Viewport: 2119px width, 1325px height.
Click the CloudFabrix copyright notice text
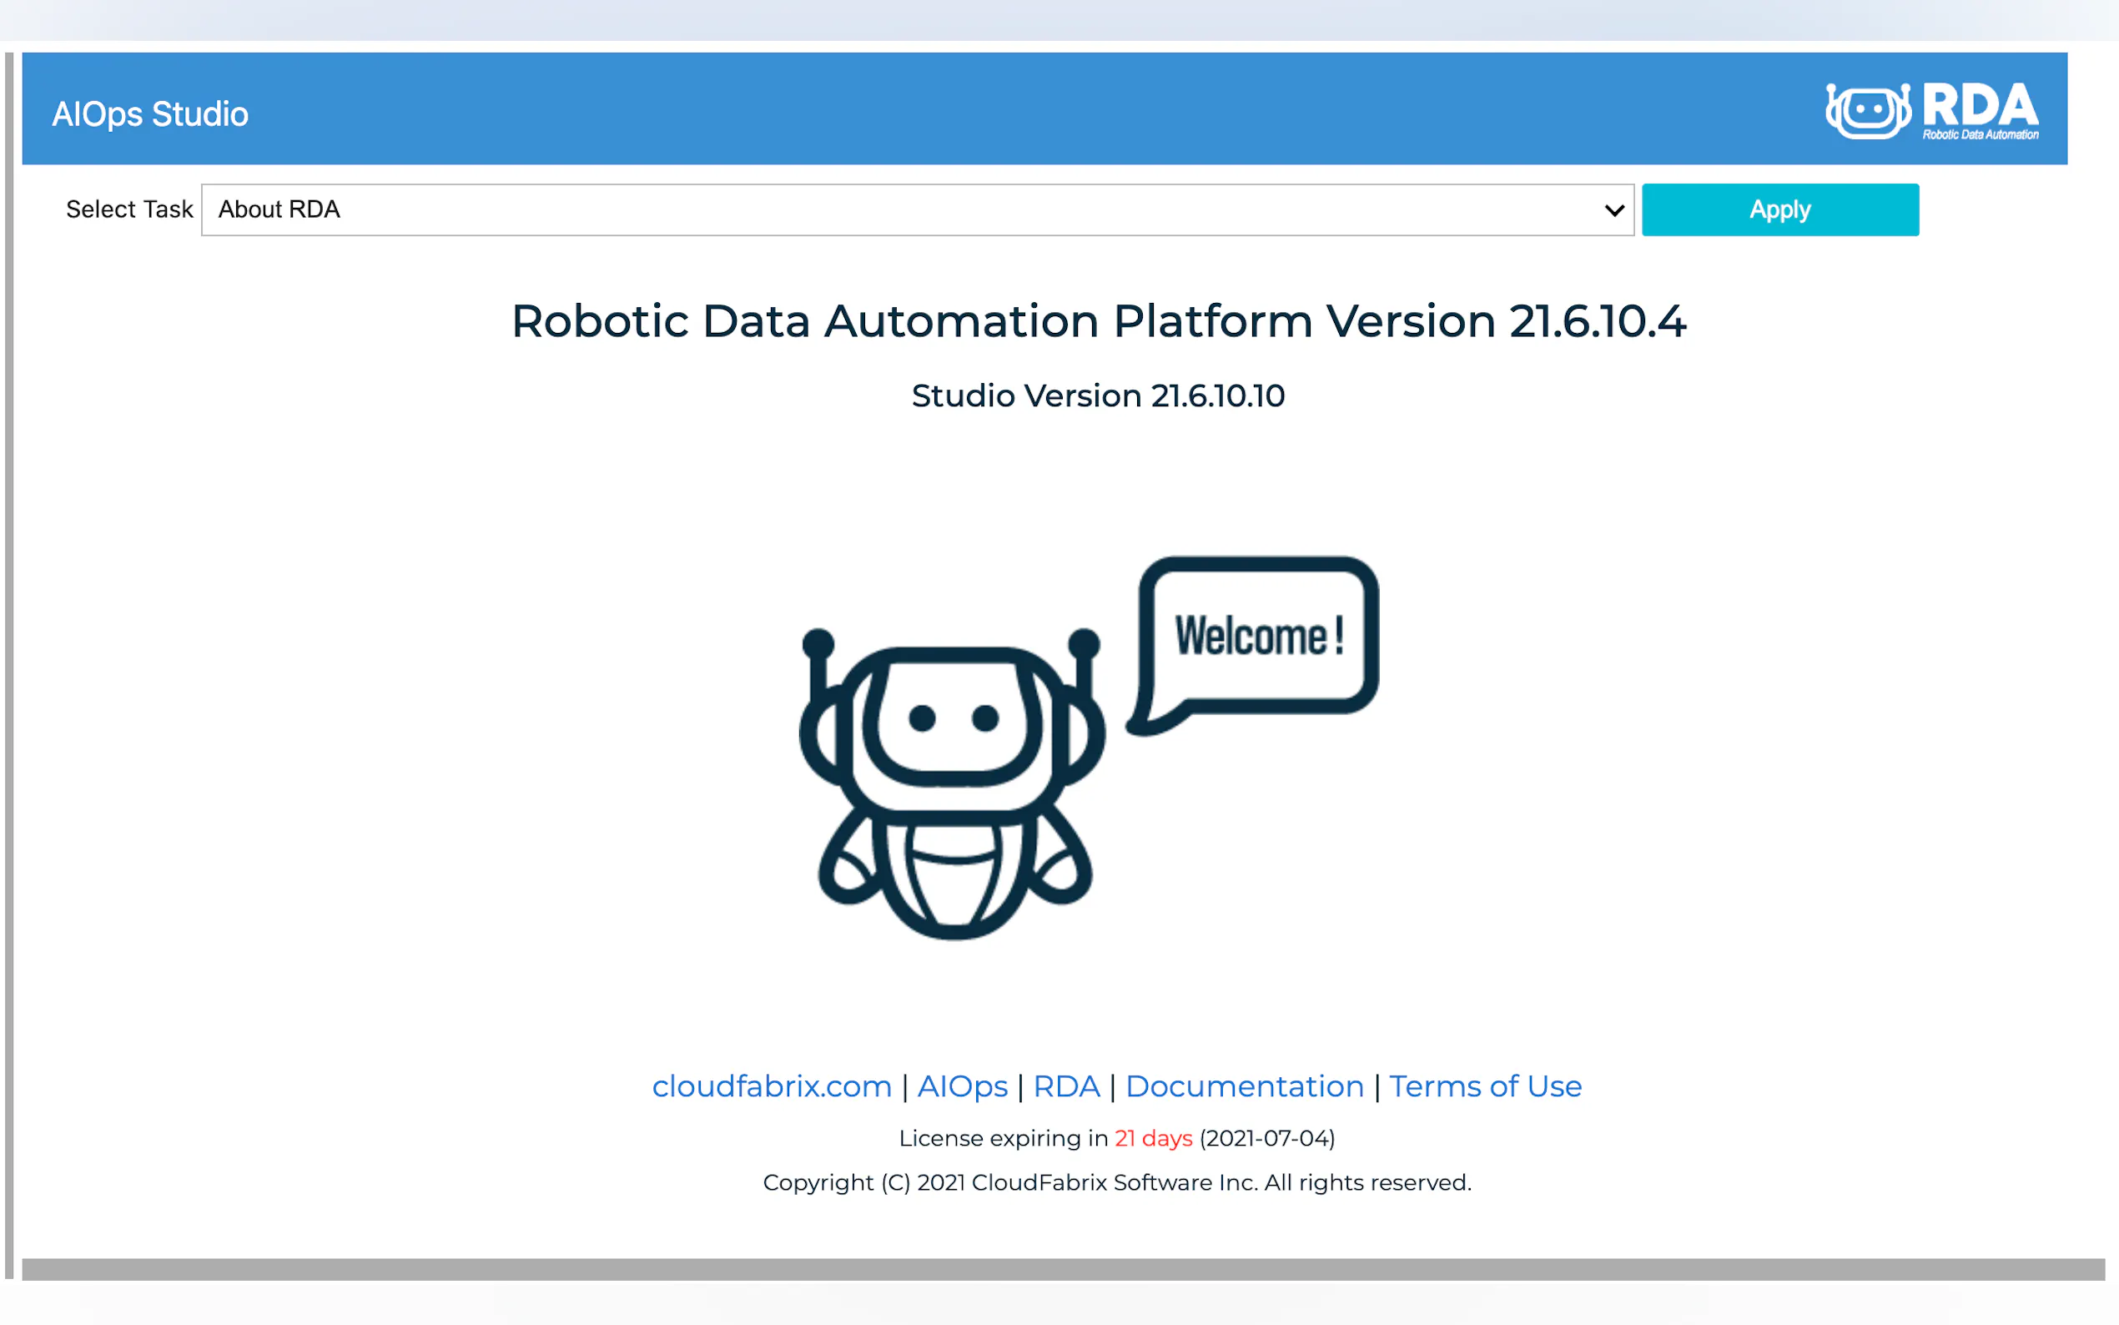point(1116,1183)
